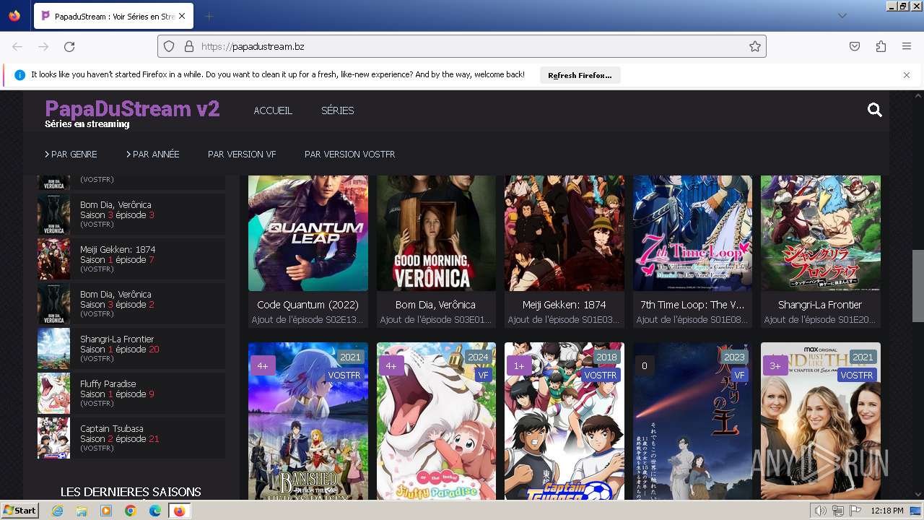
Task: Click the 12:18 PM system clock
Action: click(887, 511)
